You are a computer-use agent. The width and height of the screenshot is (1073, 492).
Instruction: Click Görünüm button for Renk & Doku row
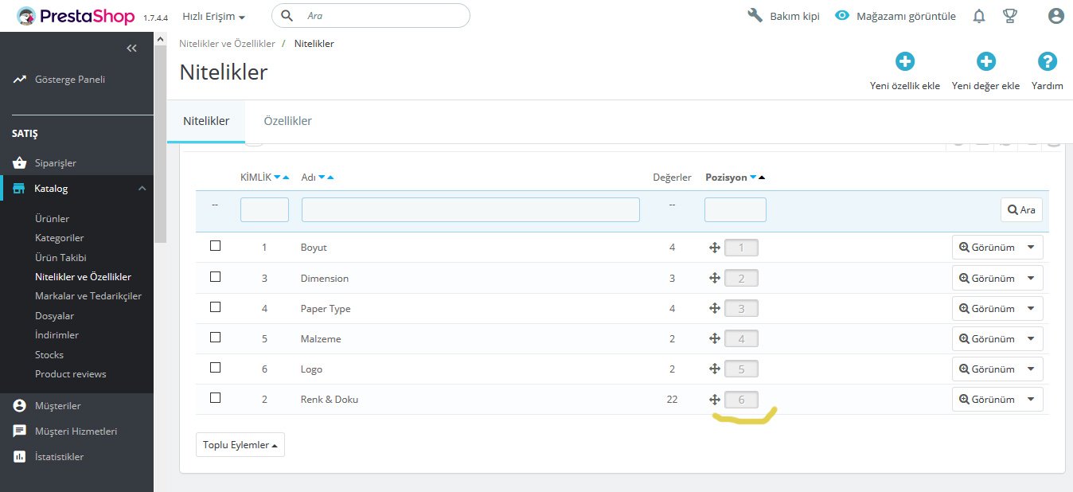click(987, 399)
